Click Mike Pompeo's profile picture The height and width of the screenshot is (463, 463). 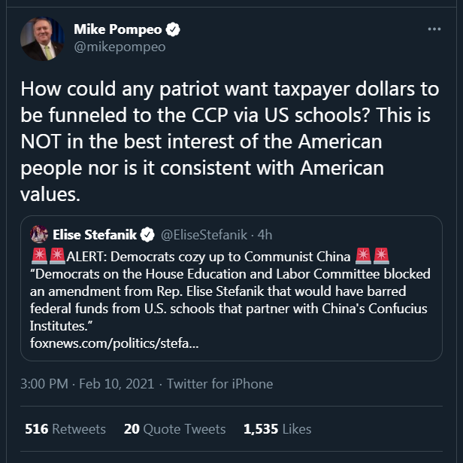click(42, 38)
